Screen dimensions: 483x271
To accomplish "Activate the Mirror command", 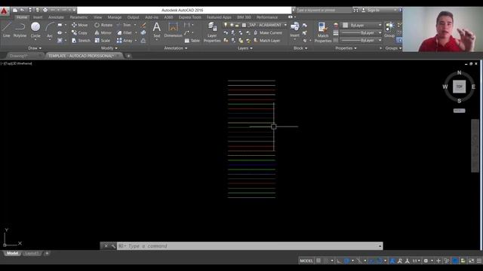I will (x=103, y=32).
